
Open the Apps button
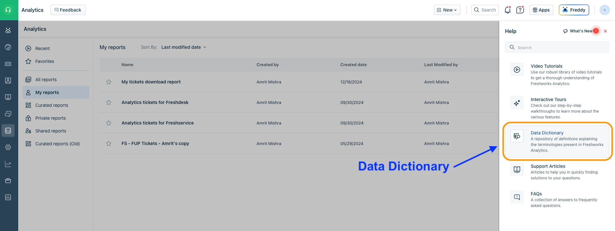point(541,10)
